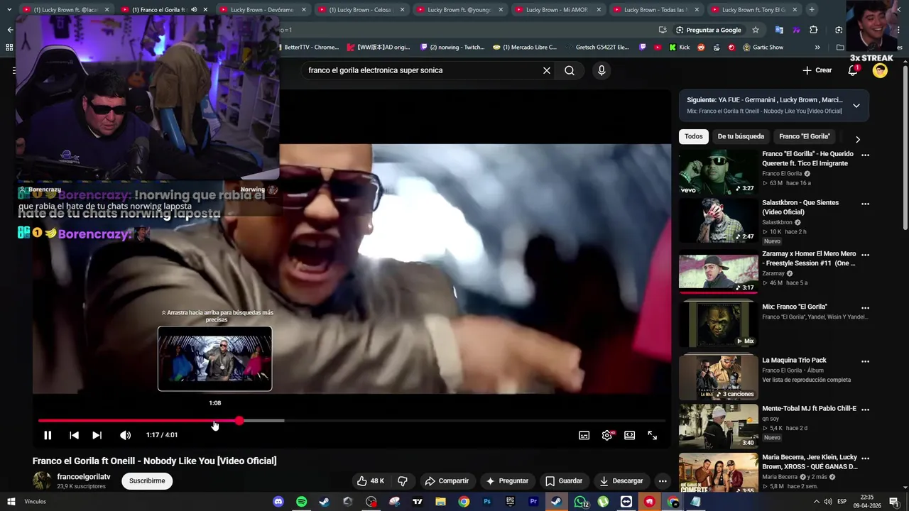Viewport: 909px width, 511px height.
Task: Open the norwing - Twitch bookmark
Action: (452, 48)
